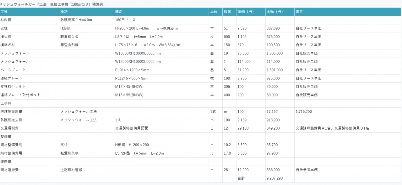
Task: Click the 種別 column header
Action: 86,12
